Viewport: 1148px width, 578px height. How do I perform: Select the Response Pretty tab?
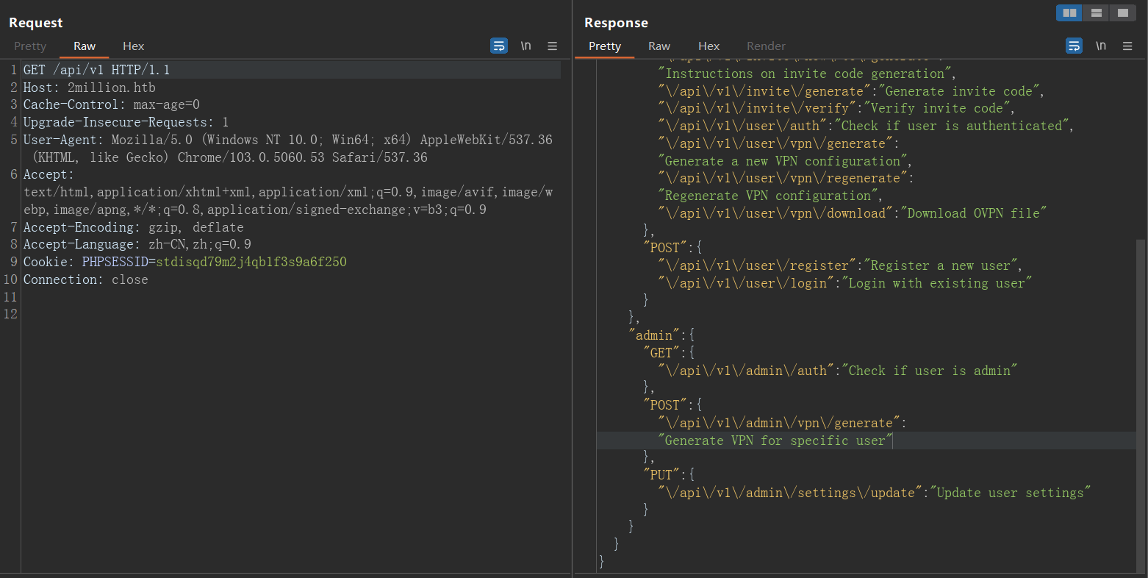[605, 46]
